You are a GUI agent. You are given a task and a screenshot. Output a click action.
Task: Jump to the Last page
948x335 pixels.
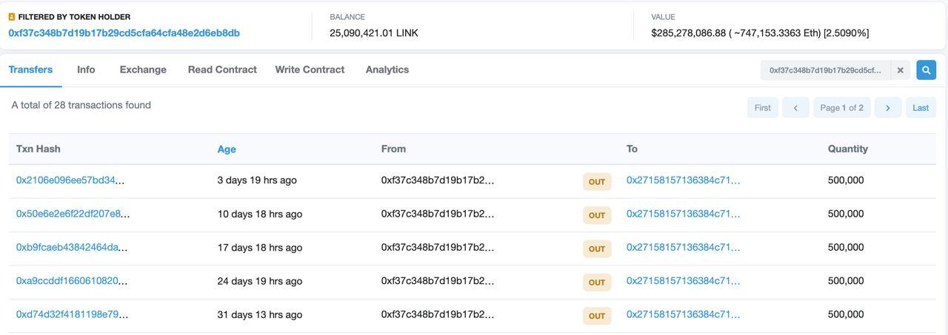click(x=921, y=108)
